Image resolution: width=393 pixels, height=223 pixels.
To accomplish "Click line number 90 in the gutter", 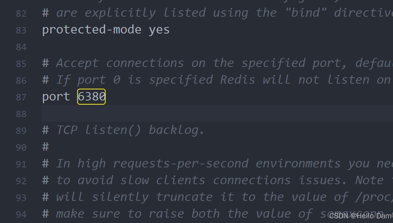I will click(21, 147).
